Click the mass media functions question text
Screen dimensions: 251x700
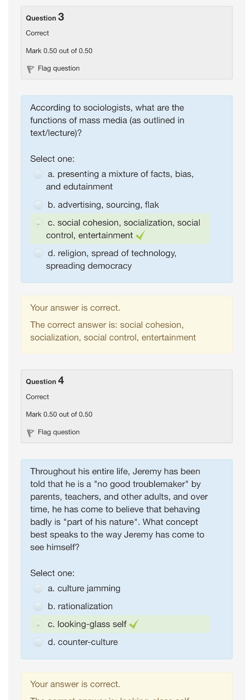tap(107, 120)
